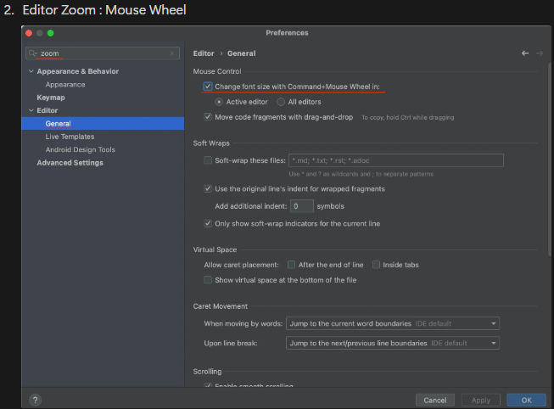554x409 pixels.
Task: Select Keymap in the settings sidebar
Action: (x=51, y=98)
